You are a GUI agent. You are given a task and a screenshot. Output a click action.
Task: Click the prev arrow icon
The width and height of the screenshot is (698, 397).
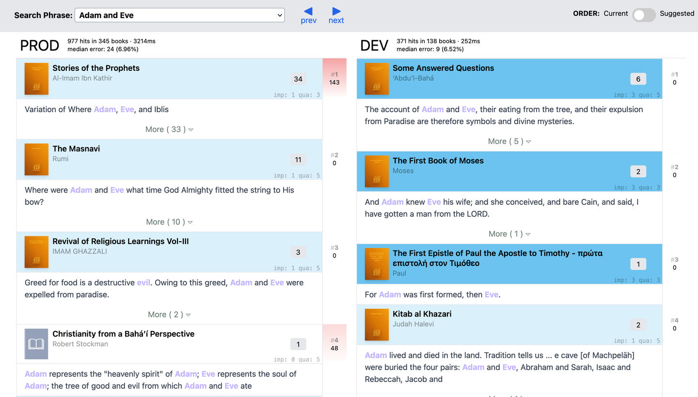point(308,11)
